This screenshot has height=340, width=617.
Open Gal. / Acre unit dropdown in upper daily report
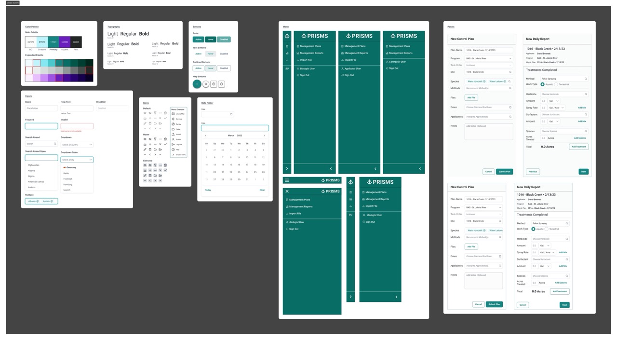[x=556, y=108]
